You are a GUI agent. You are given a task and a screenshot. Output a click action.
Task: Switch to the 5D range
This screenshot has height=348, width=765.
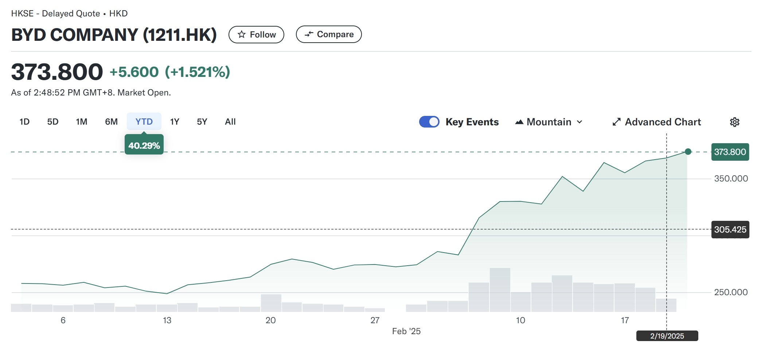pyautogui.click(x=53, y=122)
